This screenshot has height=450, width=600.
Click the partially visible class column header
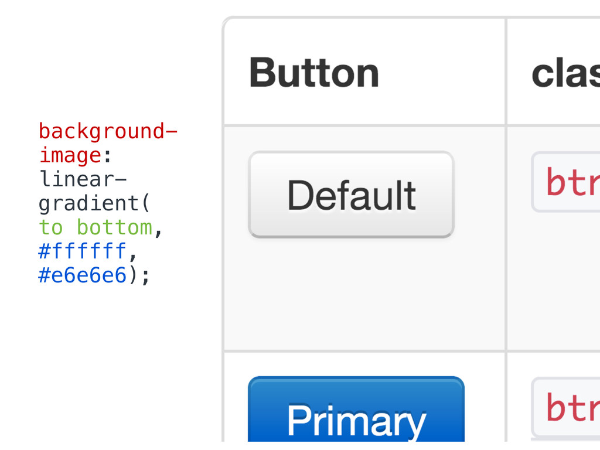(x=565, y=73)
